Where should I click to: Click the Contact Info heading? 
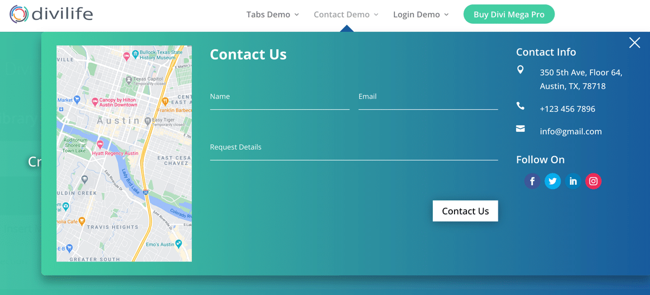click(x=546, y=52)
